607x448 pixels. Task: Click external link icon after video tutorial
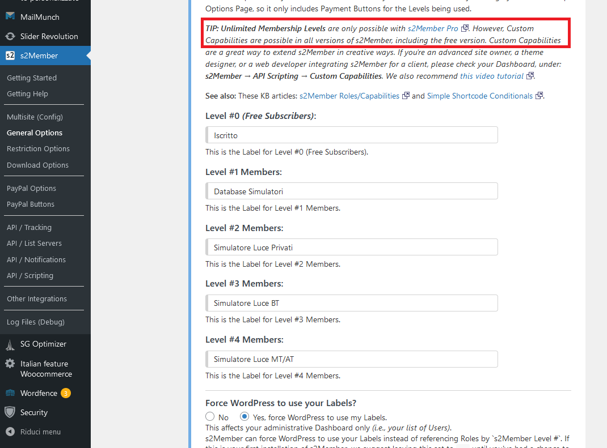(530, 76)
